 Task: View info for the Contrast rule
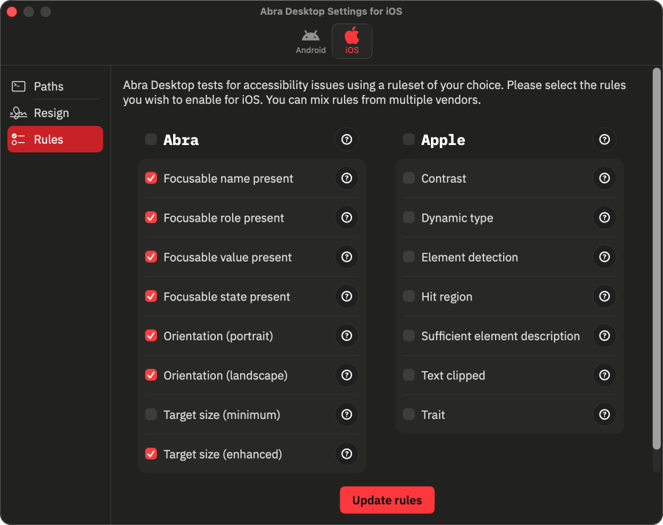[x=604, y=178]
